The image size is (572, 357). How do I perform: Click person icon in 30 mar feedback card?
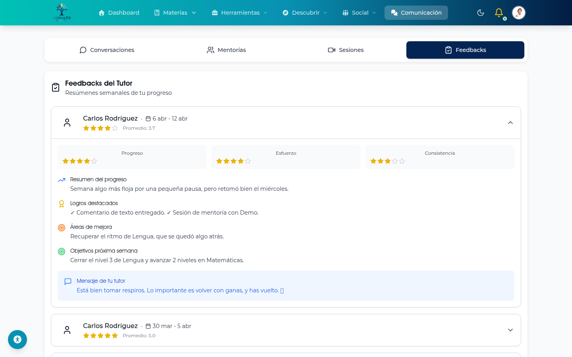tap(67, 330)
